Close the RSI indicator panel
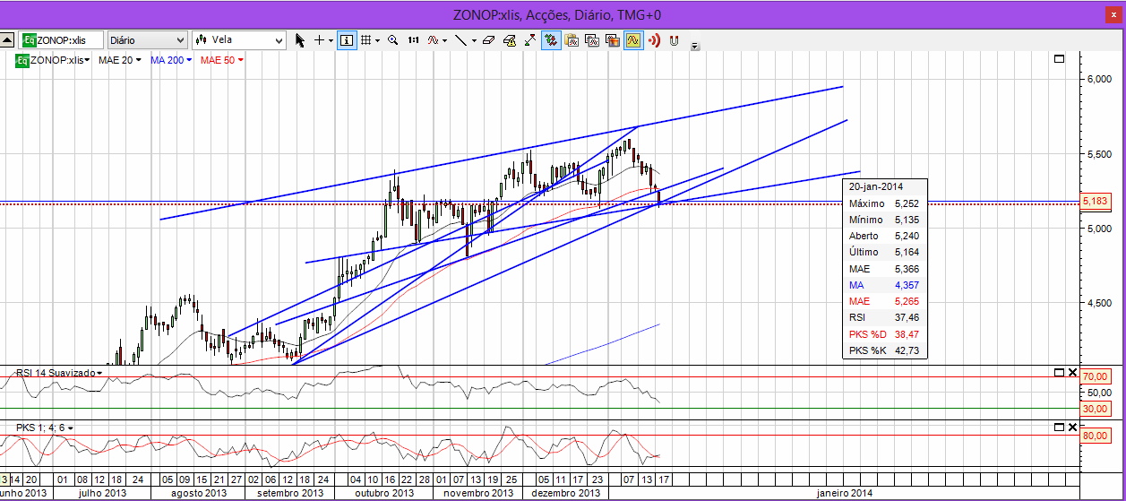The width and height of the screenshot is (1126, 501). coord(1072,372)
